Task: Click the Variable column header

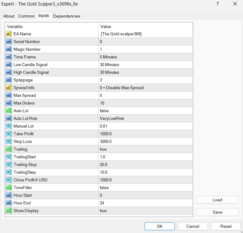Action: coord(15,26)
